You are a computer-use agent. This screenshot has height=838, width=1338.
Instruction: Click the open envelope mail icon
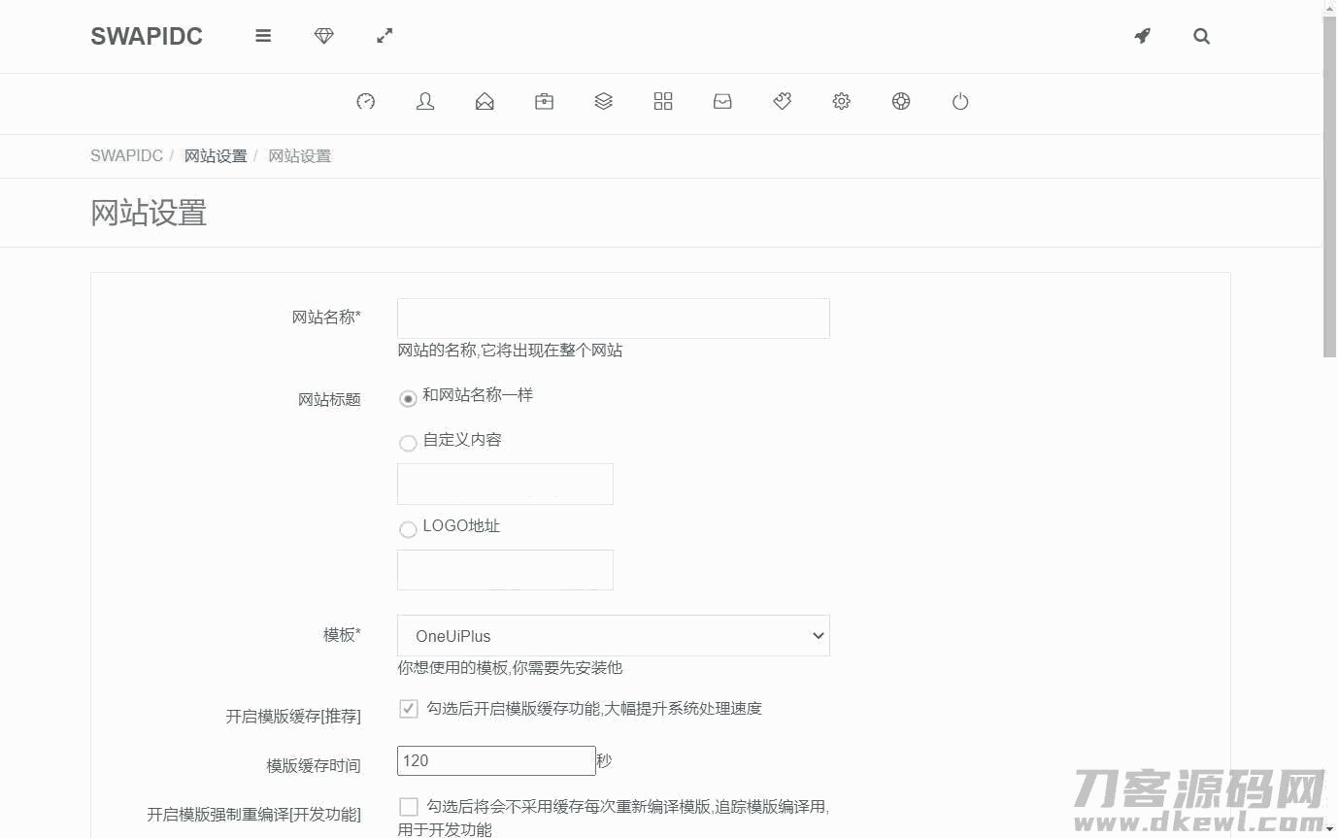[x=485, y=101]
